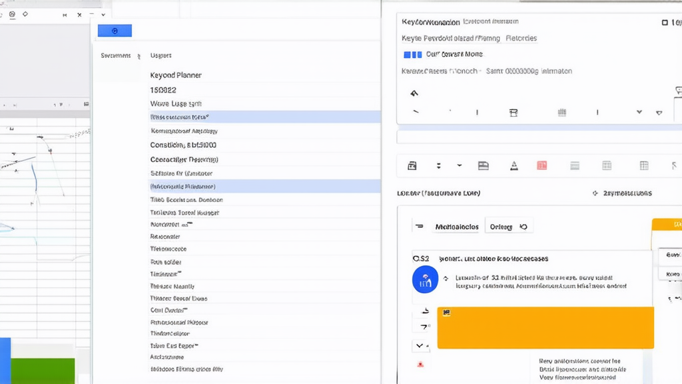The width and height of the screenshot is (682, 384).
Task: Click the small arrow icon right of blue avatar
Action: [x=446, y=278]
